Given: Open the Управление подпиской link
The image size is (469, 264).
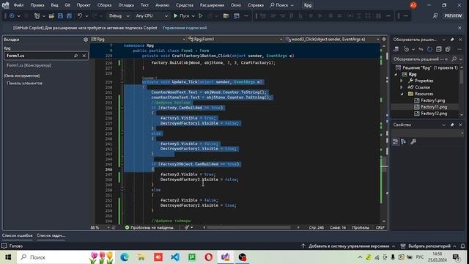Looking at the screenshot, I should click(185, 28).
